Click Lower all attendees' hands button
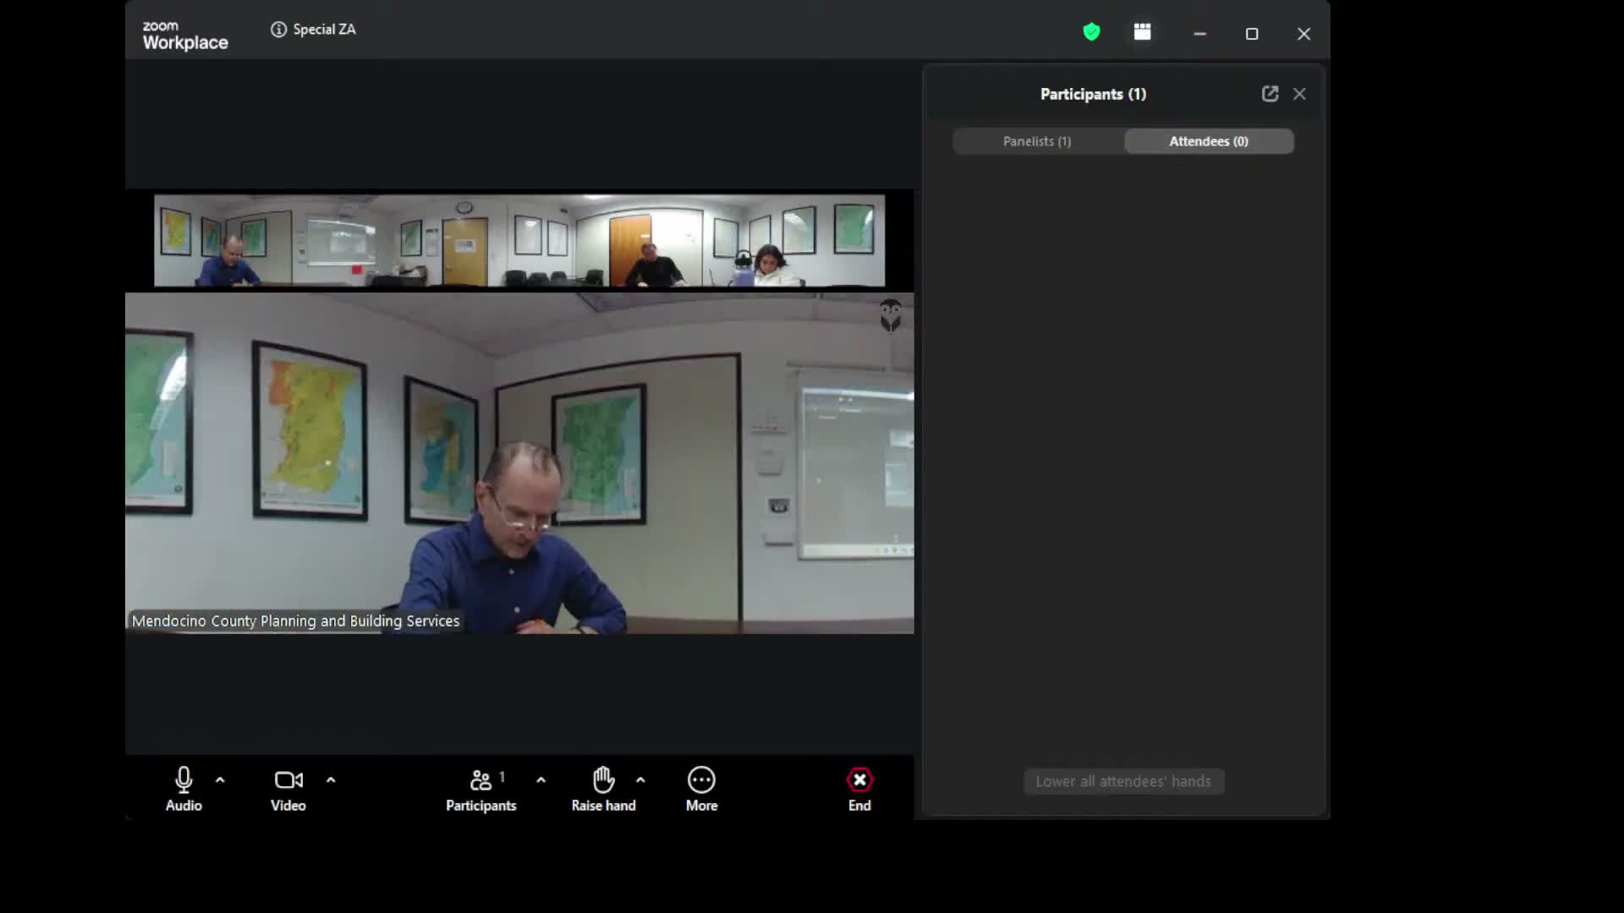Image resolution: width=1624 pixels, height=913 pixels. coord(1123,781)
